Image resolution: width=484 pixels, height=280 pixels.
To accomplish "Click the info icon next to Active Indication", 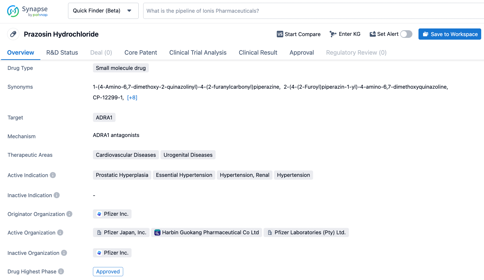I will point(53,175).
